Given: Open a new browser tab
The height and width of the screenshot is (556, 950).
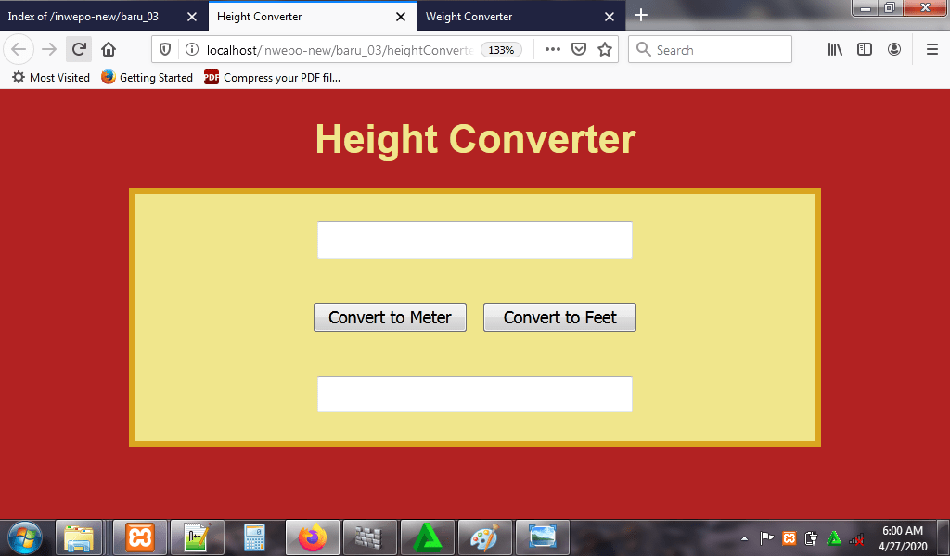Looking at the screenshot, I should point(641,15).
